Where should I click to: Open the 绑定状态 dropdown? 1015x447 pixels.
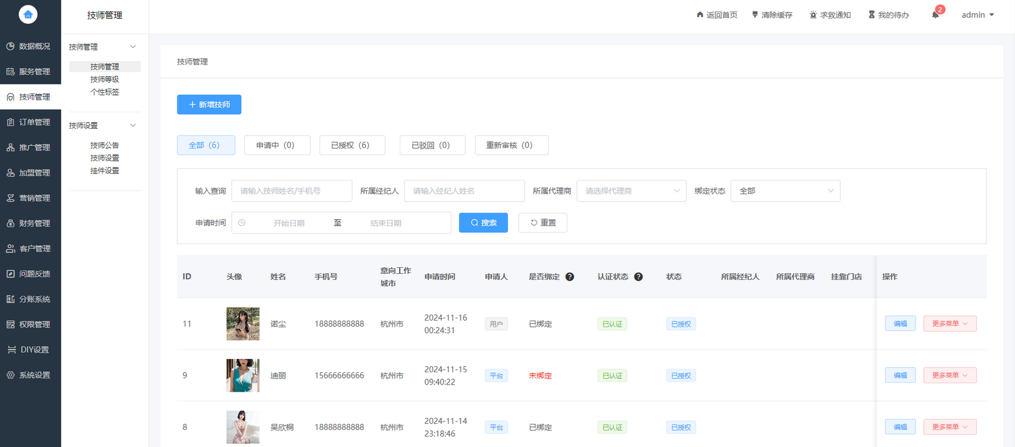[785, 191]
